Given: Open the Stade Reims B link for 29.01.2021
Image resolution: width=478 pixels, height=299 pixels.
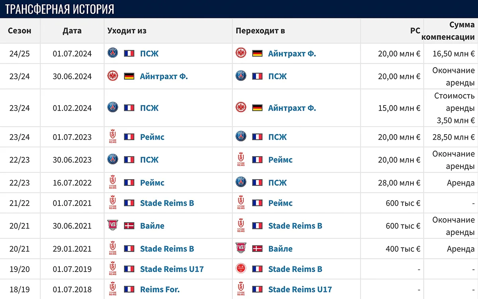Looking at the screenshot, I should click(167, 248).
